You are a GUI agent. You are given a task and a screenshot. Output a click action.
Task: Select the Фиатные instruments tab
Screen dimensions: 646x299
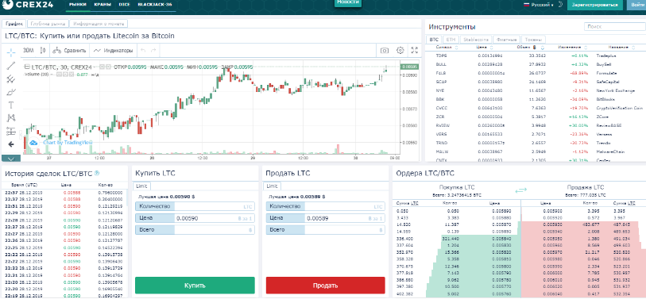pyautogui.click(x=507, y=40)
